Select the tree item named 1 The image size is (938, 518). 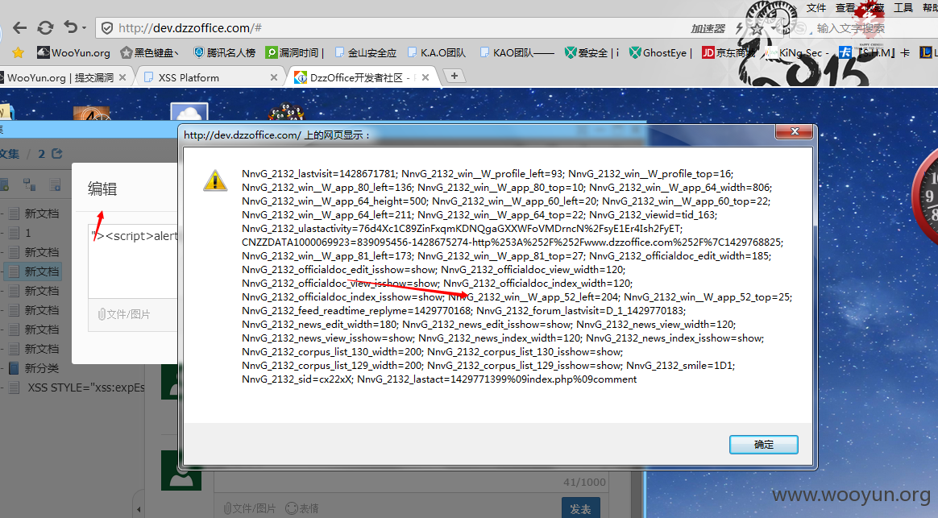(x=28, y=233)
